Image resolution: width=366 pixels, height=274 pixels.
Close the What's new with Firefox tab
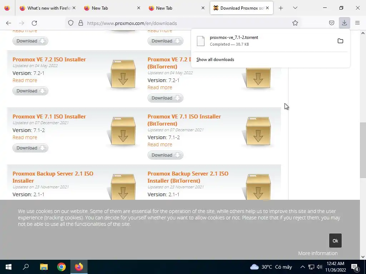[74, 8]
